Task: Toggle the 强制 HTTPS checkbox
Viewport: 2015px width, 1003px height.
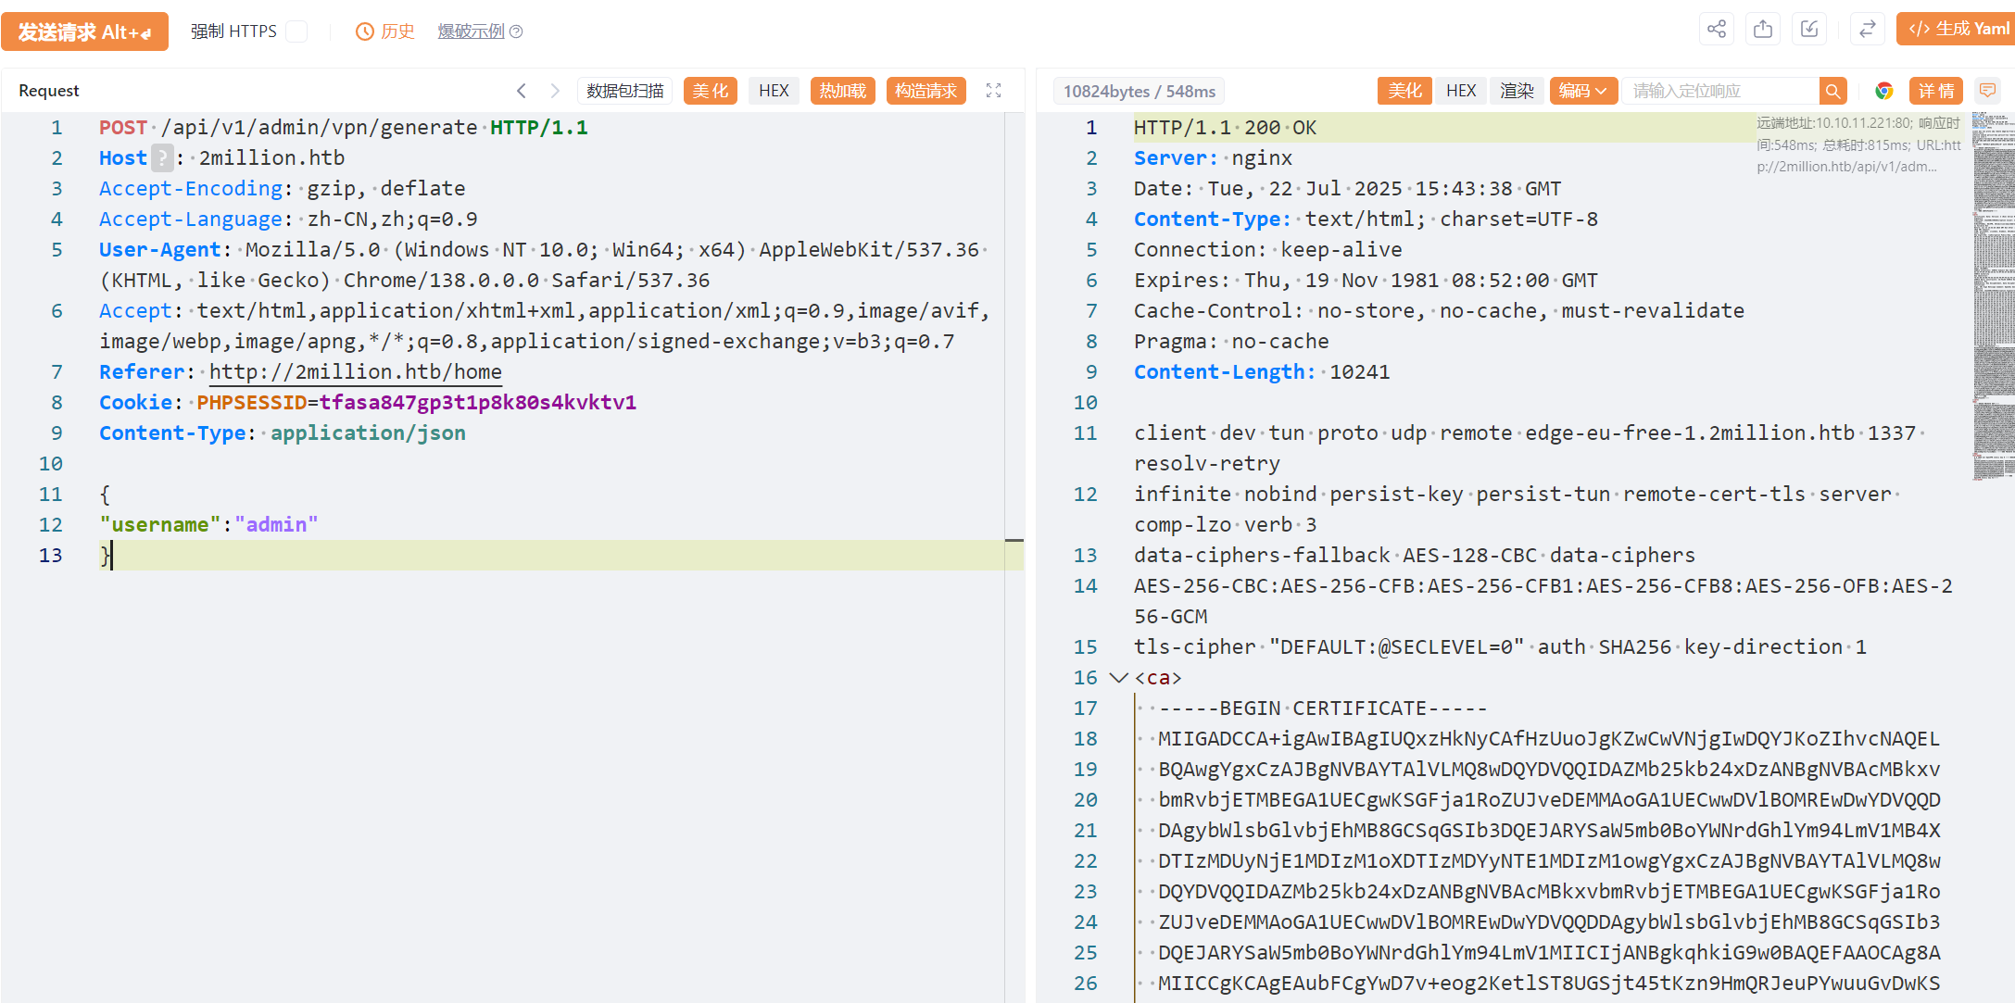Action: coord(296,31)
